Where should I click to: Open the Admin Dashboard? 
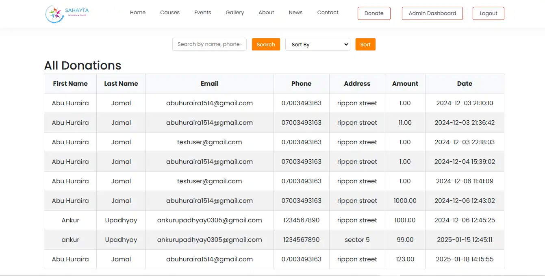coord(432,13)
